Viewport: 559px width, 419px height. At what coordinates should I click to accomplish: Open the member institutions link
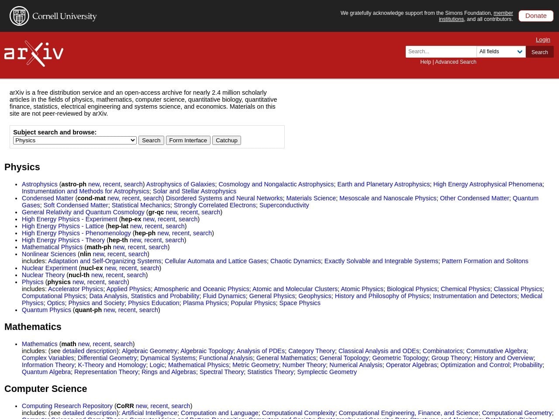click(503, 13)
